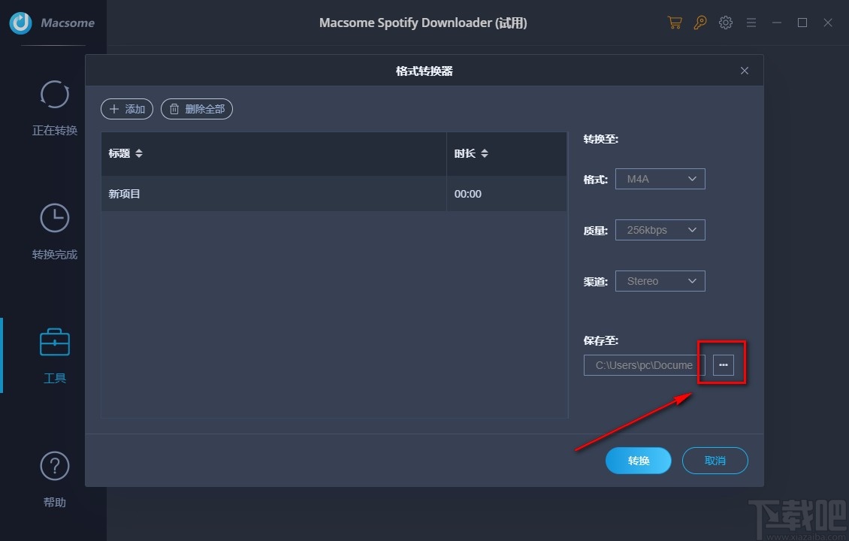Viewport: 849px width, 541px height.
Task: Click the 取消 cancel button
Action: click(x=715, y=460)
